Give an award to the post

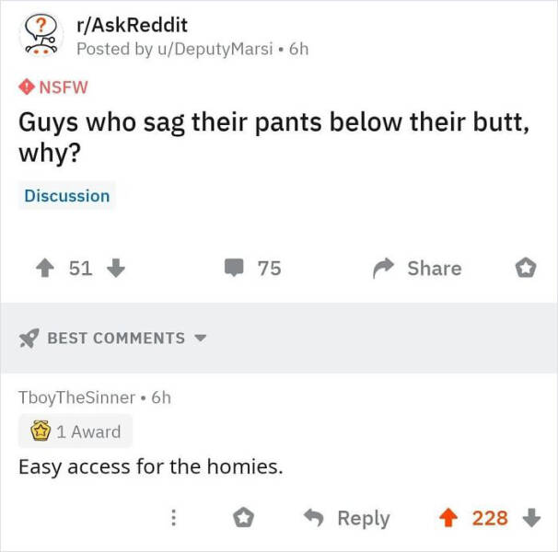click(x=526, y=268)
